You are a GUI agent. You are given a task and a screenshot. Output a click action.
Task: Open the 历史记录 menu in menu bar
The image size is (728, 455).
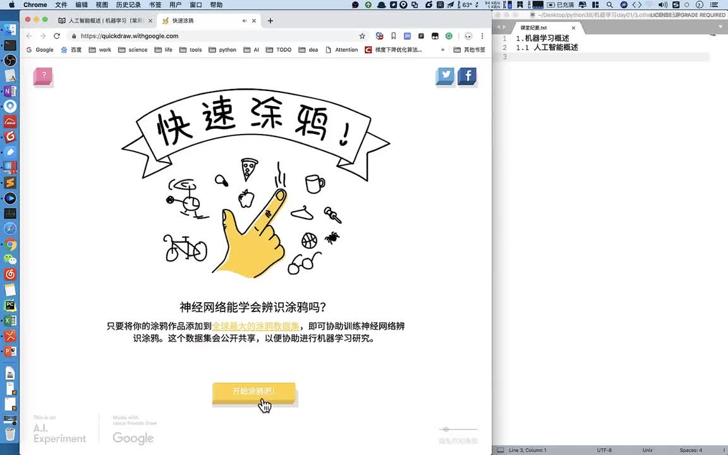click(x=128, y=5)
